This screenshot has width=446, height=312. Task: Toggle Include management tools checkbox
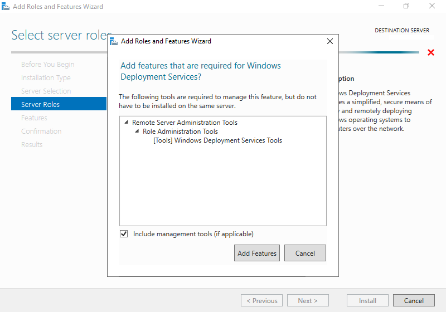124,234
